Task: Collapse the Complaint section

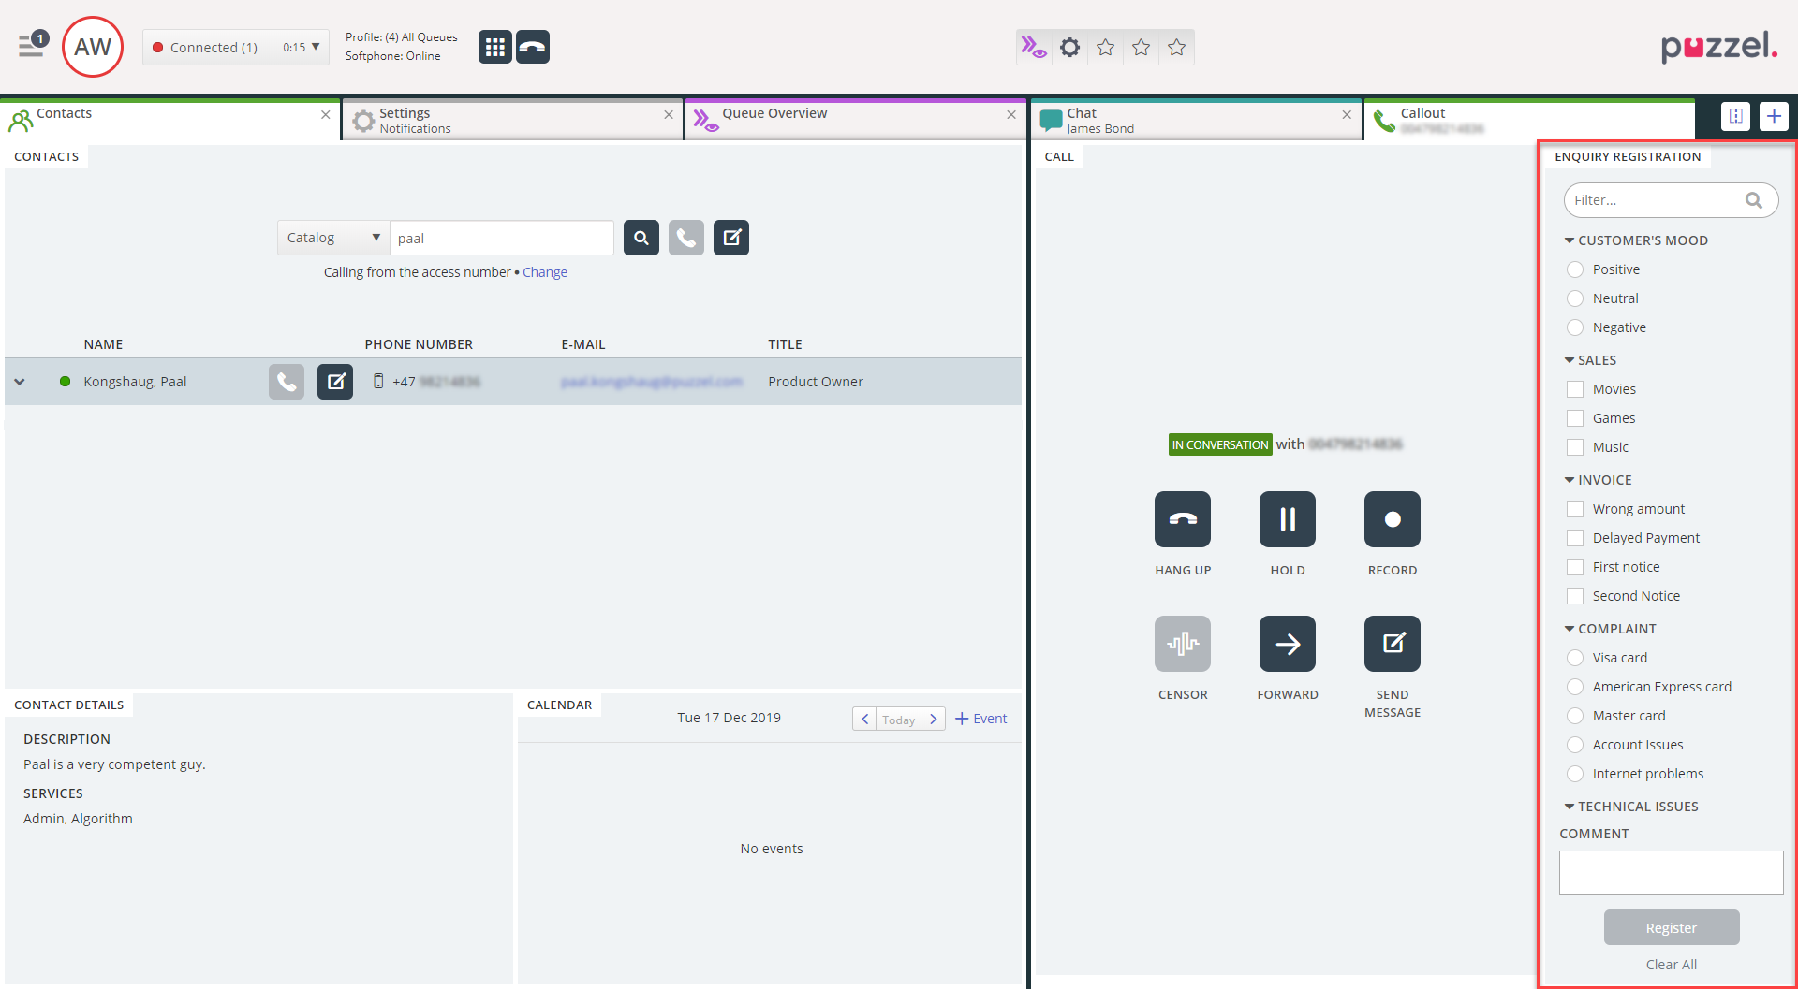Action: tap(1570, 629)
